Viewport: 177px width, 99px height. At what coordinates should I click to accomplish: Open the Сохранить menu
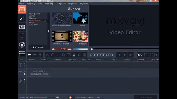(72, 4)
